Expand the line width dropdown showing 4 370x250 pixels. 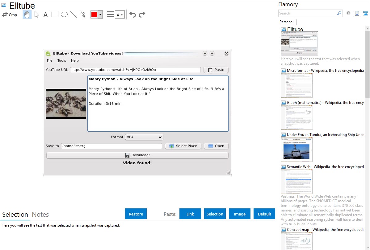120,14
